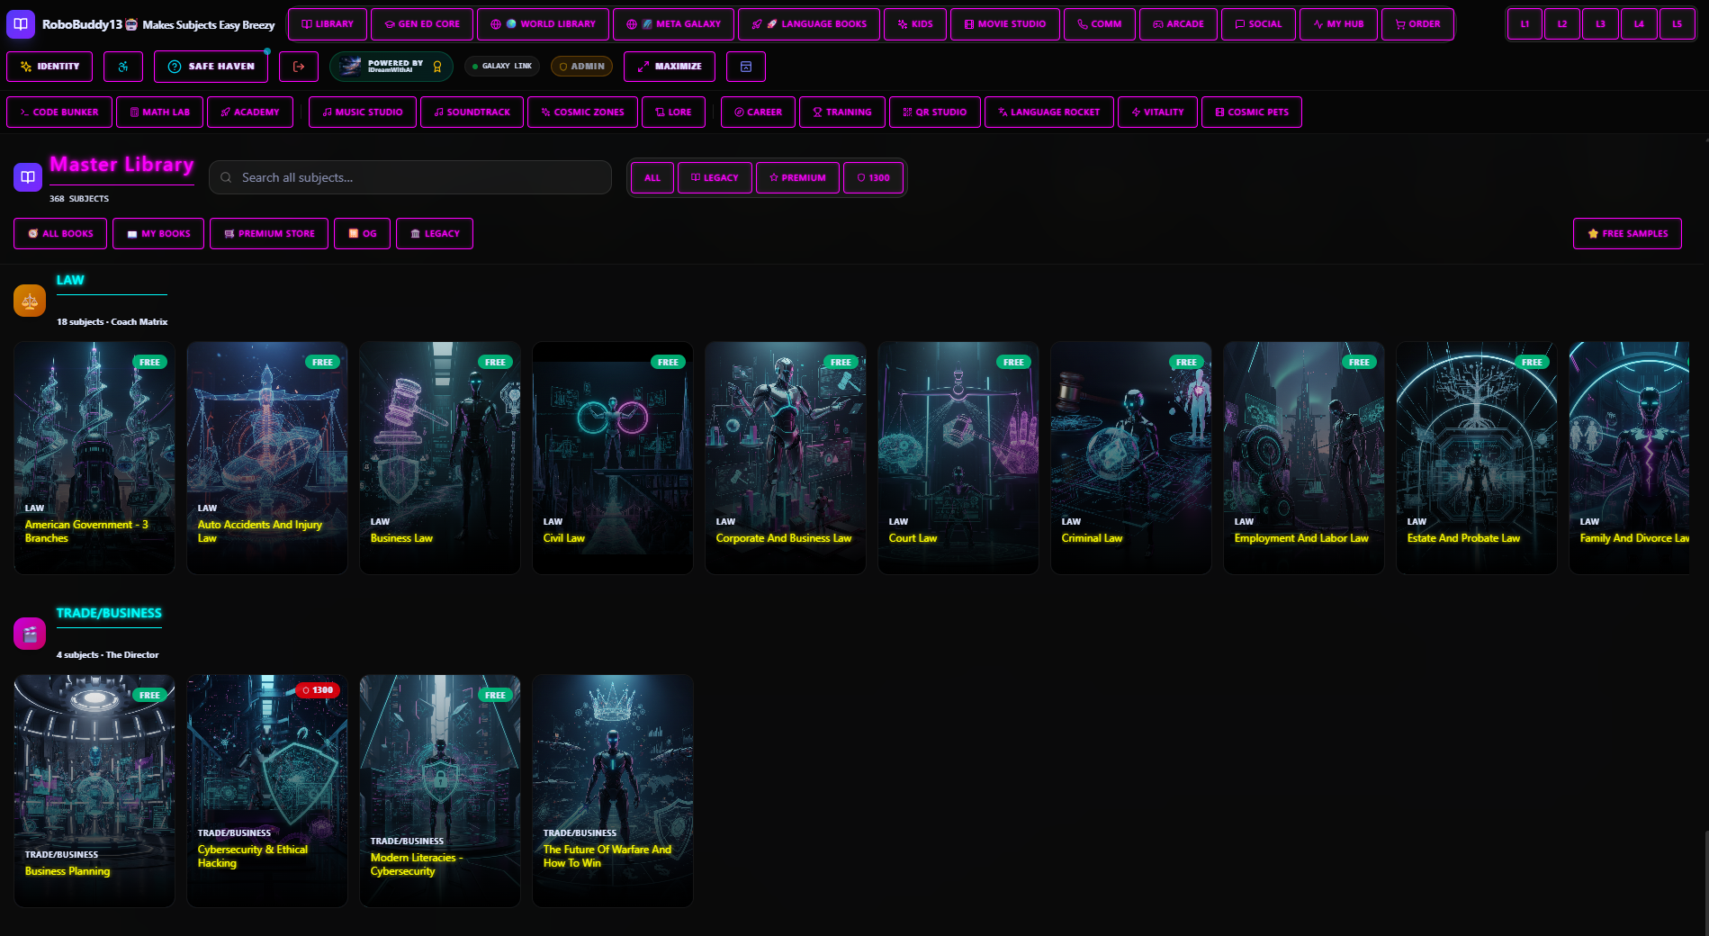
Task: Click the logout arrow icon
Action: coord(299,67)
